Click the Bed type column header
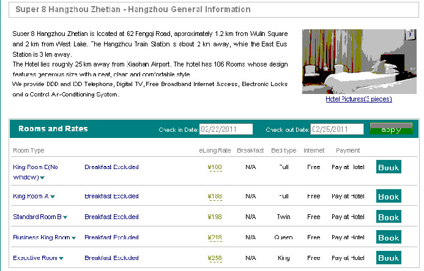424x271 pixels. (284, 151)
